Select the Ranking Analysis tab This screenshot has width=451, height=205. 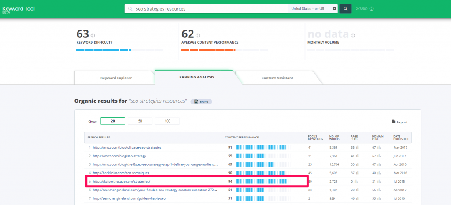(196, 77)
